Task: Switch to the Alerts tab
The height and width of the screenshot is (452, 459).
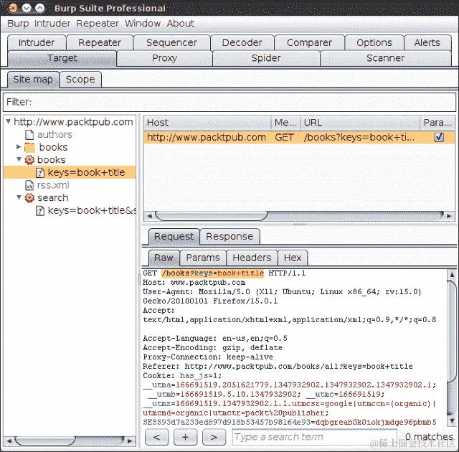Action: [427, 43]
